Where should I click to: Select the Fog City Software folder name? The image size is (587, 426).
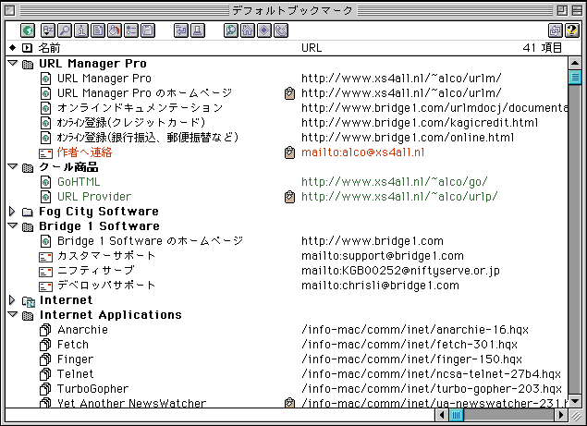point(99,212)
